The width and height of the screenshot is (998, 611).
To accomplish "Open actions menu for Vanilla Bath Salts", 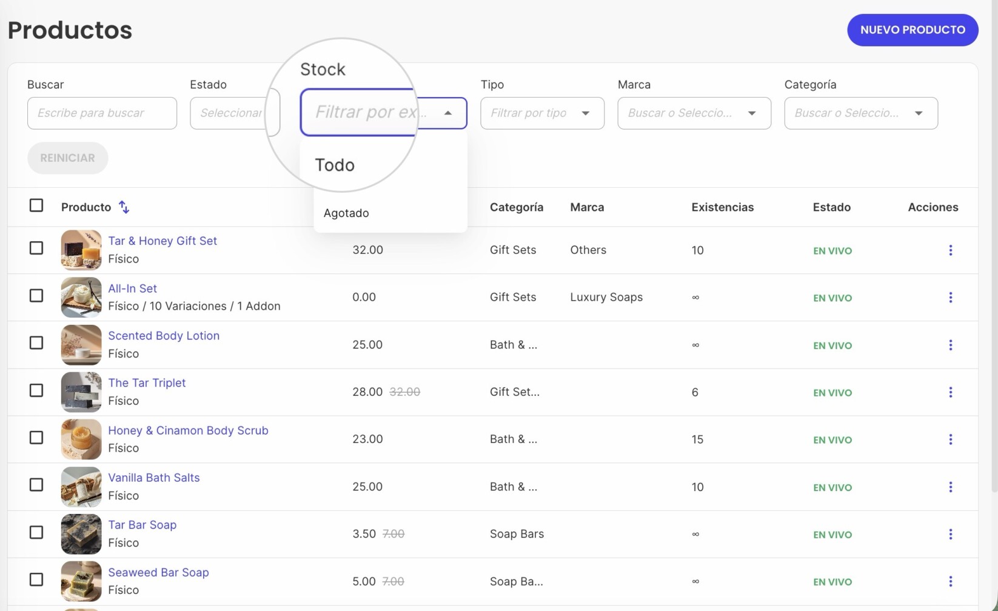I will pyautogui.click(x=950, y=487).
